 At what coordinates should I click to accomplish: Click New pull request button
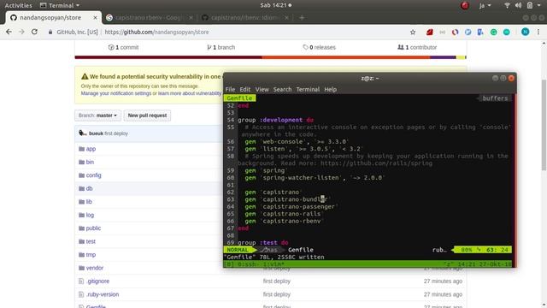(x=147, y=115)
